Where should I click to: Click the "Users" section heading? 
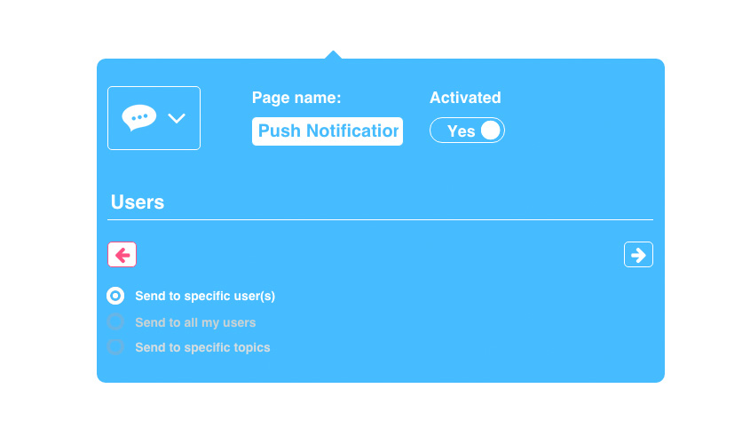pyautogui.click(x=138, y=202)
